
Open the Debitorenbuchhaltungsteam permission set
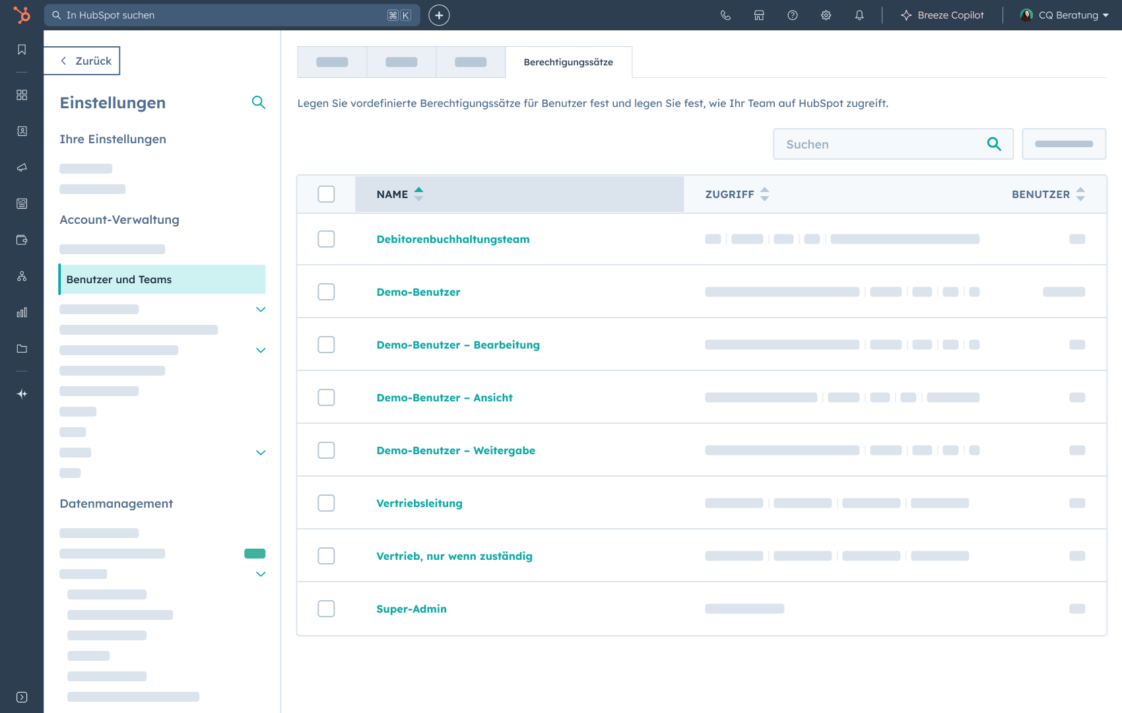(453, 239)
